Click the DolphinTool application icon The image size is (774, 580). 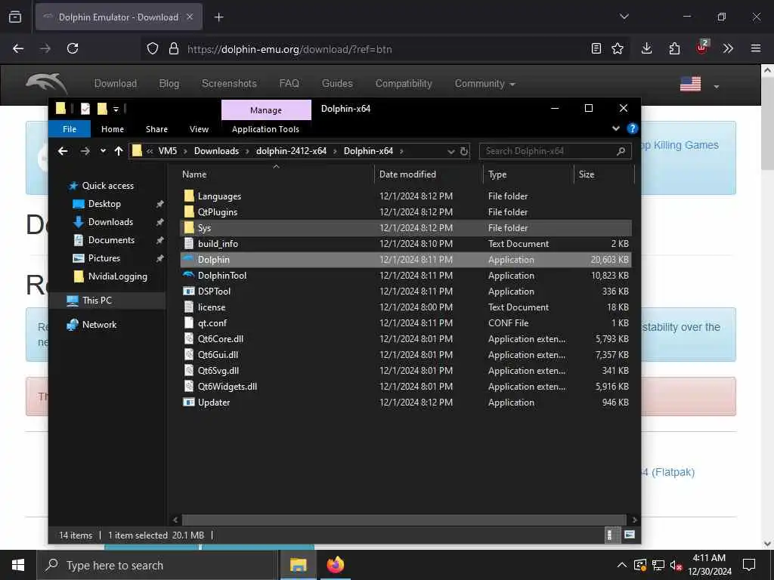(188, 275)
